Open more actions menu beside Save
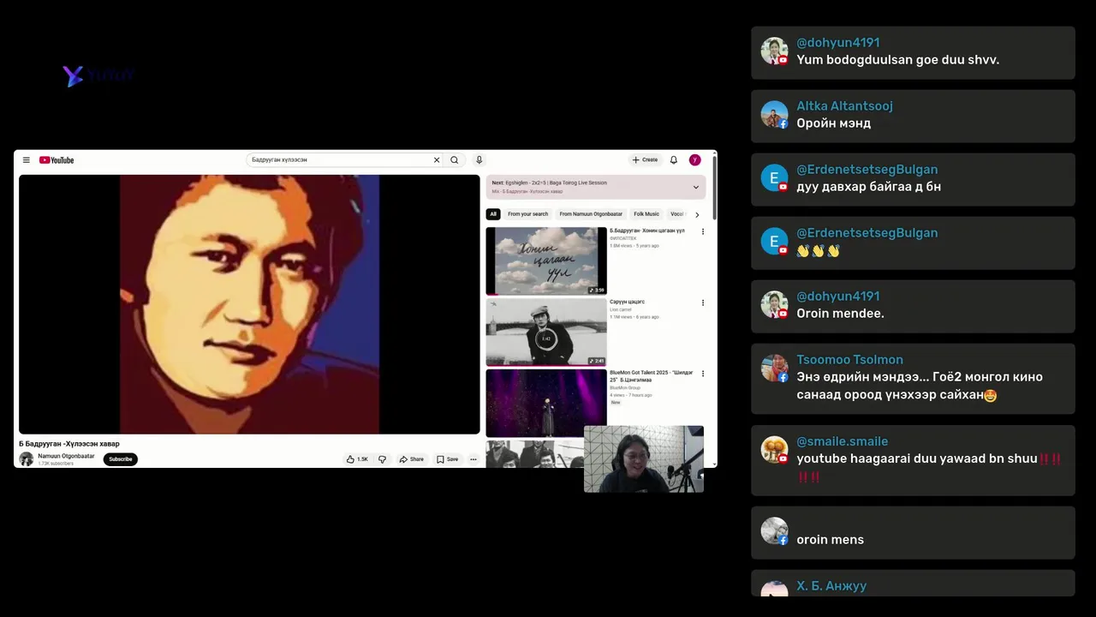The image size is (1096, 617). point(473,459)
